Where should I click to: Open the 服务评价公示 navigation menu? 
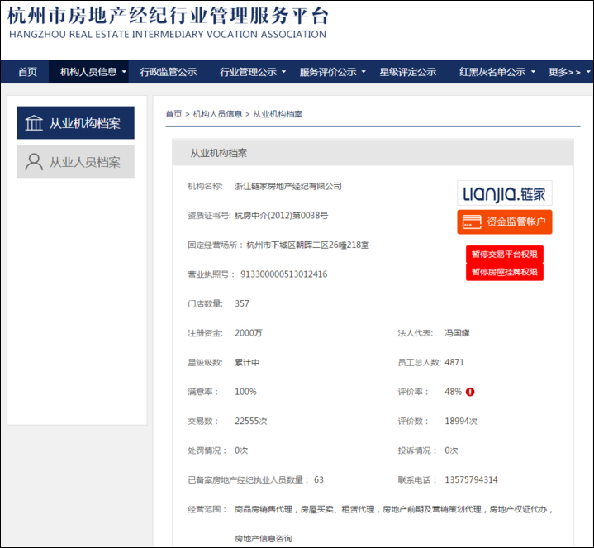(332, 72)
